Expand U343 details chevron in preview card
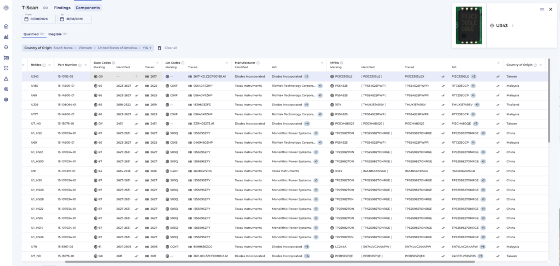The image size is (560, 266). tap(513, 26)
